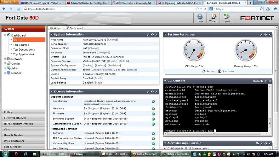Edit the CLI Console widget (pencil icon)
Screen dimensions: 279x157
coord(265,81)
